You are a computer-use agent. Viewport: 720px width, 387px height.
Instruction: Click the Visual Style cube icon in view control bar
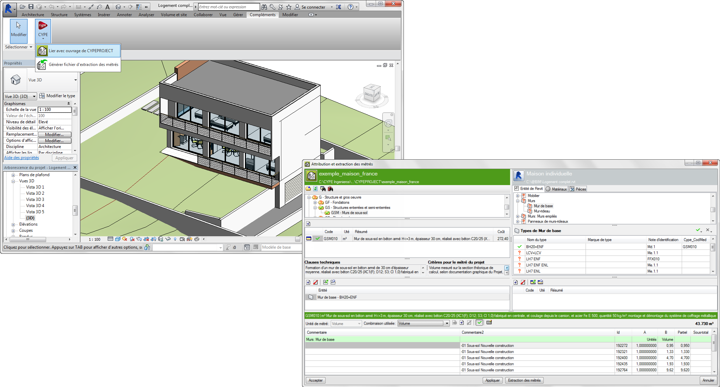pos(118,239)
